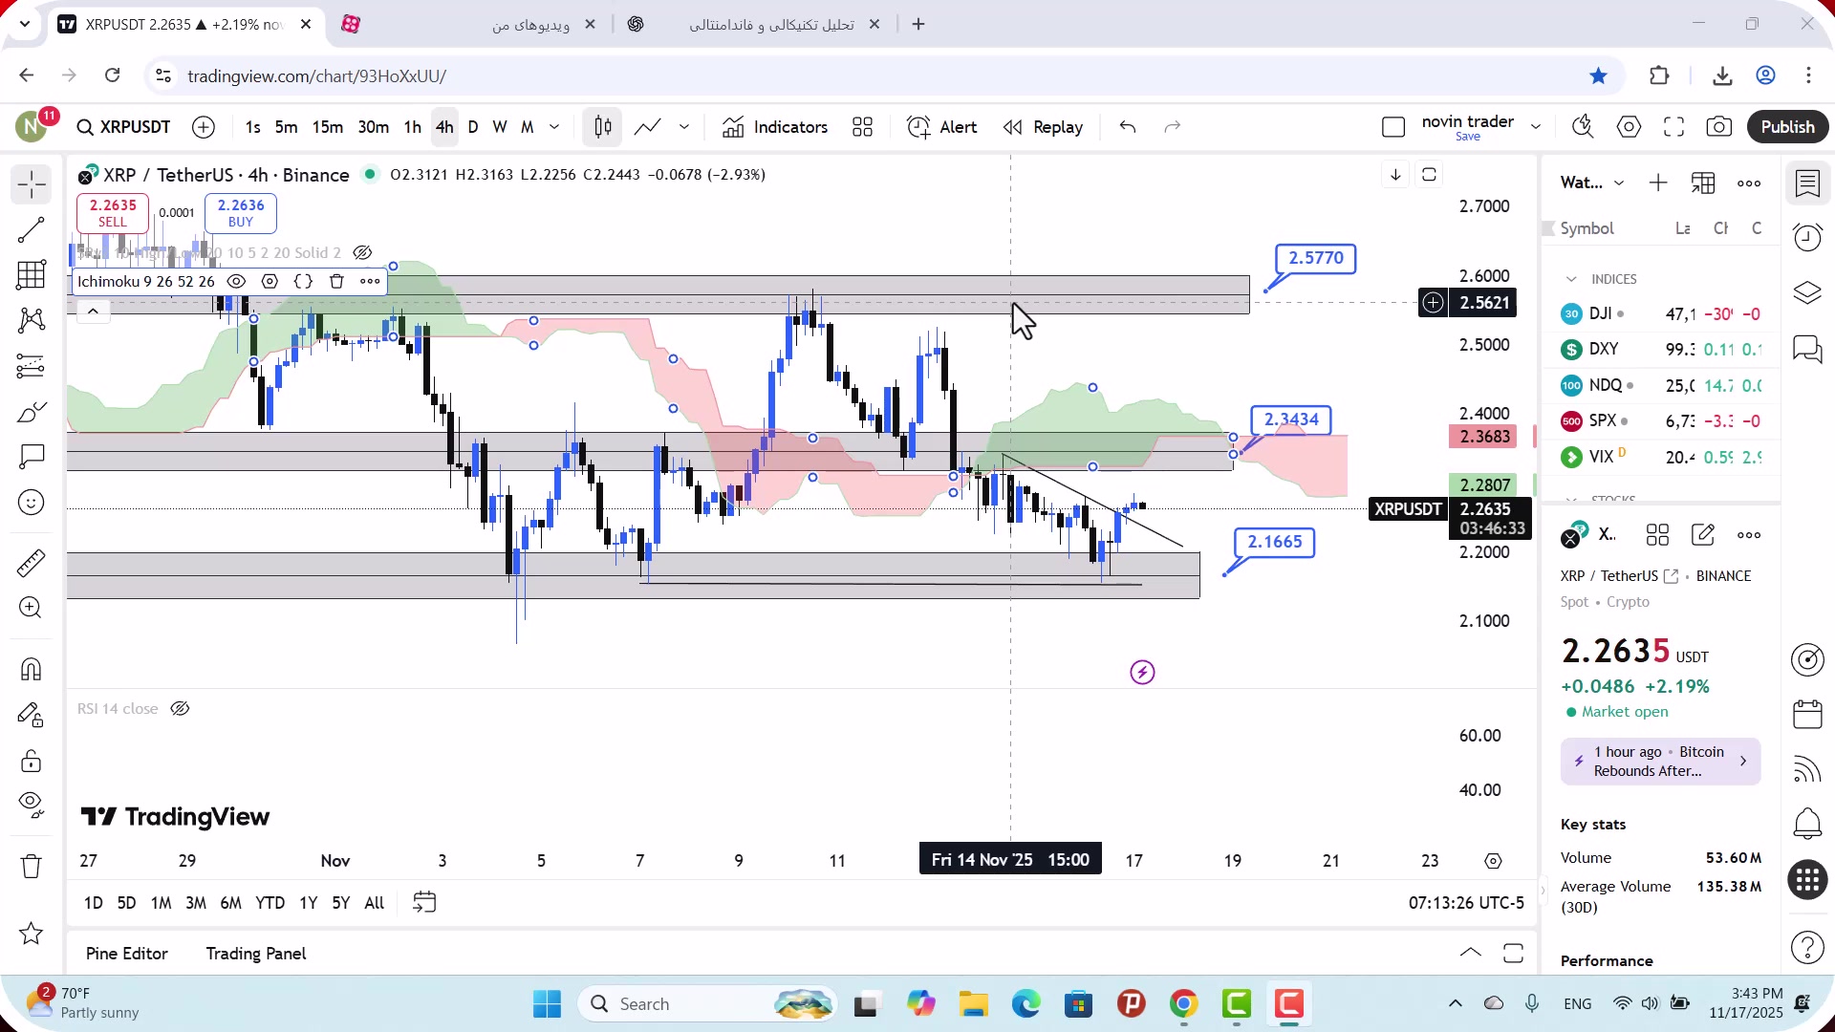Open XRPUSDT symbol search

(x=124, y=127)
